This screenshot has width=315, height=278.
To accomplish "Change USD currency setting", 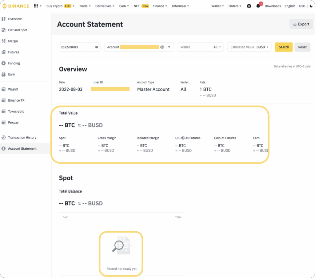I will 302,6.
